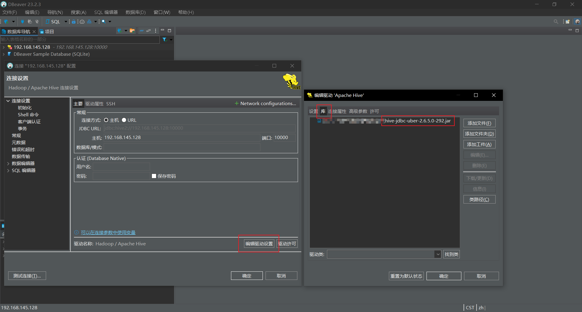Click the blue lock transaction mode icon
The height and width of the screenshot is (312, 582).
tap(74, 22)
